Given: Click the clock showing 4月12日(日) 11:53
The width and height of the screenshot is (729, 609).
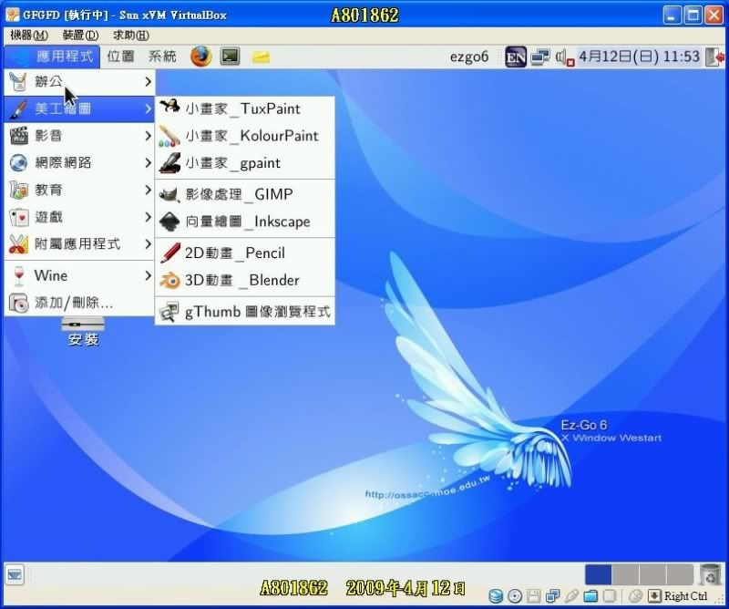Looking at the screenshot, I should 640,57.
